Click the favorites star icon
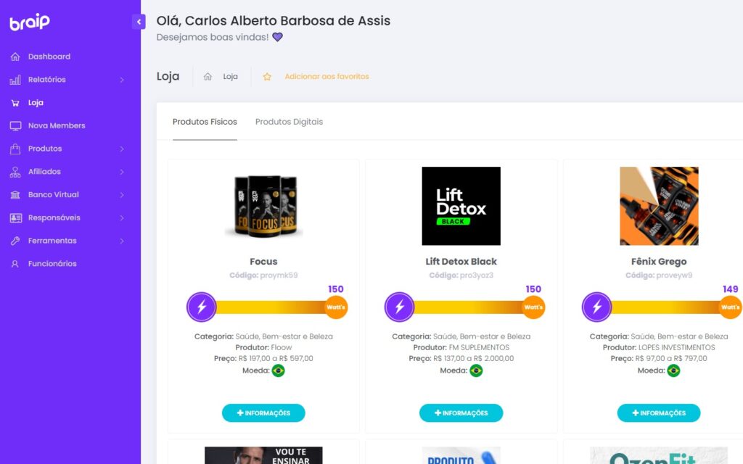The height and width of the screenshot is (464, 743). [x=267, y=77]
